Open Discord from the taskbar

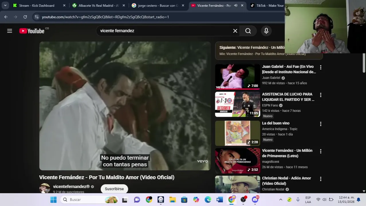coord(255,200)
